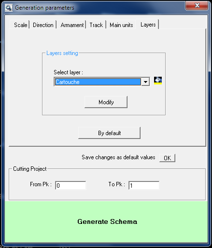Focus the To Pk input field
The width and height of the screenshot is (212, 248).
pyautogui.click(x=144, y=185)
